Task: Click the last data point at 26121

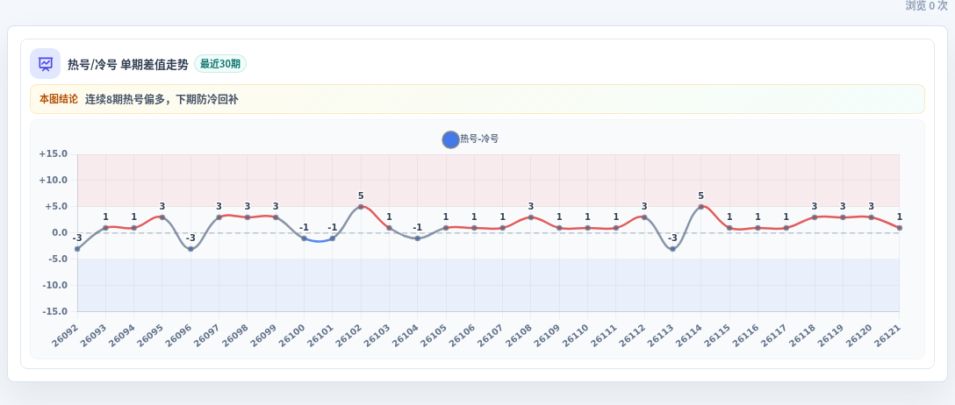Action: pos(900,228)
